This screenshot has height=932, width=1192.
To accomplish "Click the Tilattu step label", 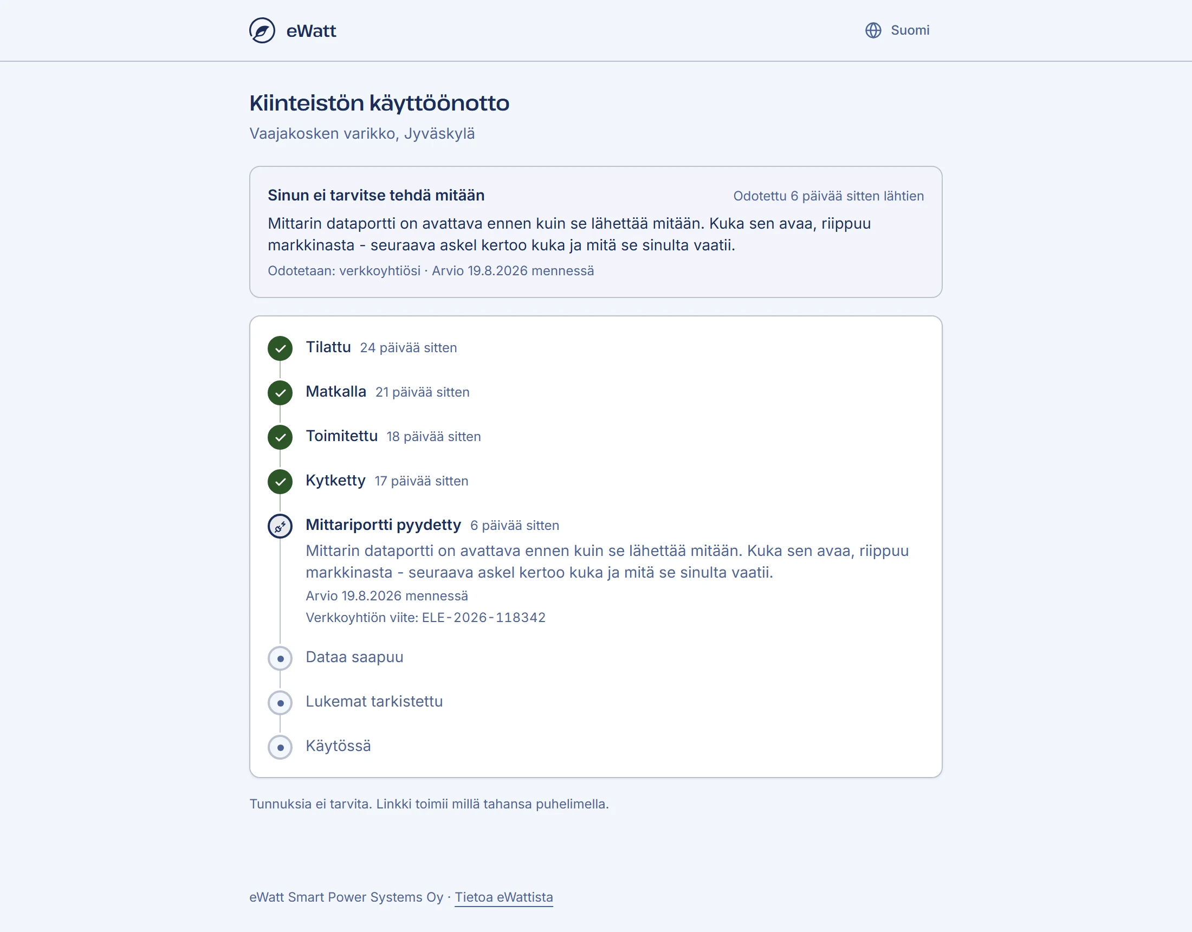I will tap(328, 347).
